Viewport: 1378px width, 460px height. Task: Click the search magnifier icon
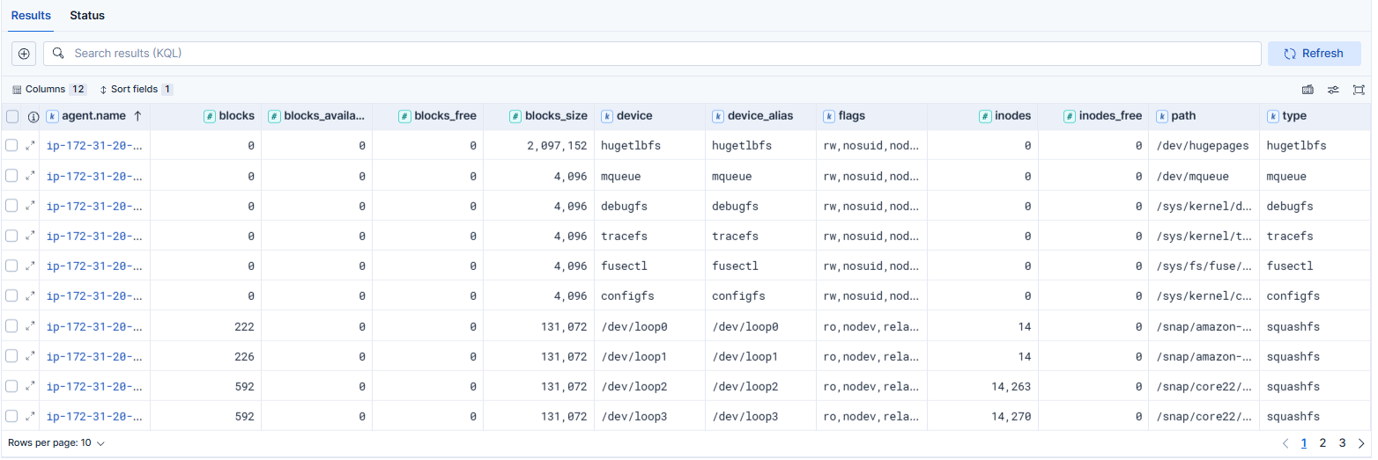click(58, 54)
